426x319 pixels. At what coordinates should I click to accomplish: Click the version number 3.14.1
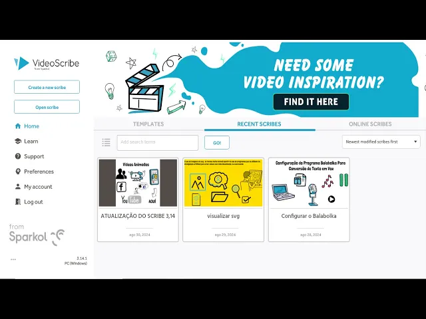[x=82, y=259]
